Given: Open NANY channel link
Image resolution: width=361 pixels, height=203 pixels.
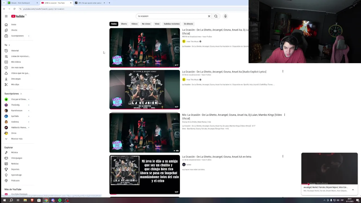Looking at the screenshot, I should point(189,165).
